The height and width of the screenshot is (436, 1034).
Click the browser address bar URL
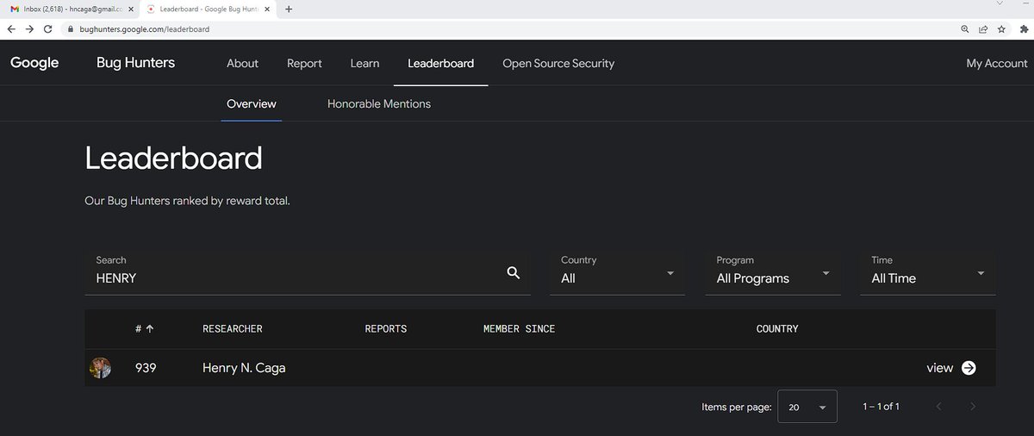145,28
